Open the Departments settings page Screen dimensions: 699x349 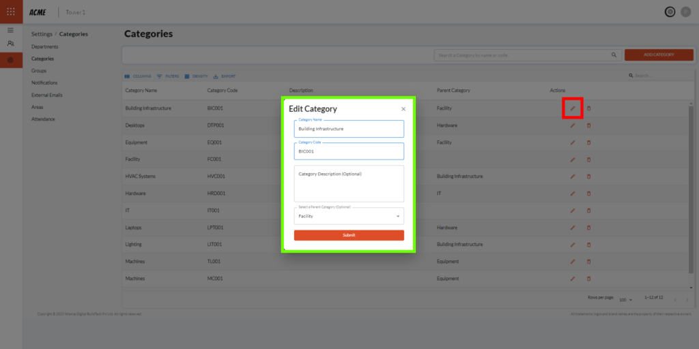[44, 46]
